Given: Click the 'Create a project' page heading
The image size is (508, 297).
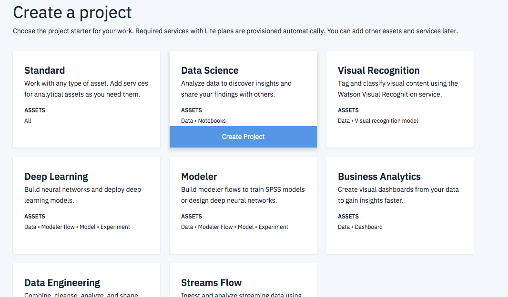Looking at the screenshot, I should (x=72, y=12).
